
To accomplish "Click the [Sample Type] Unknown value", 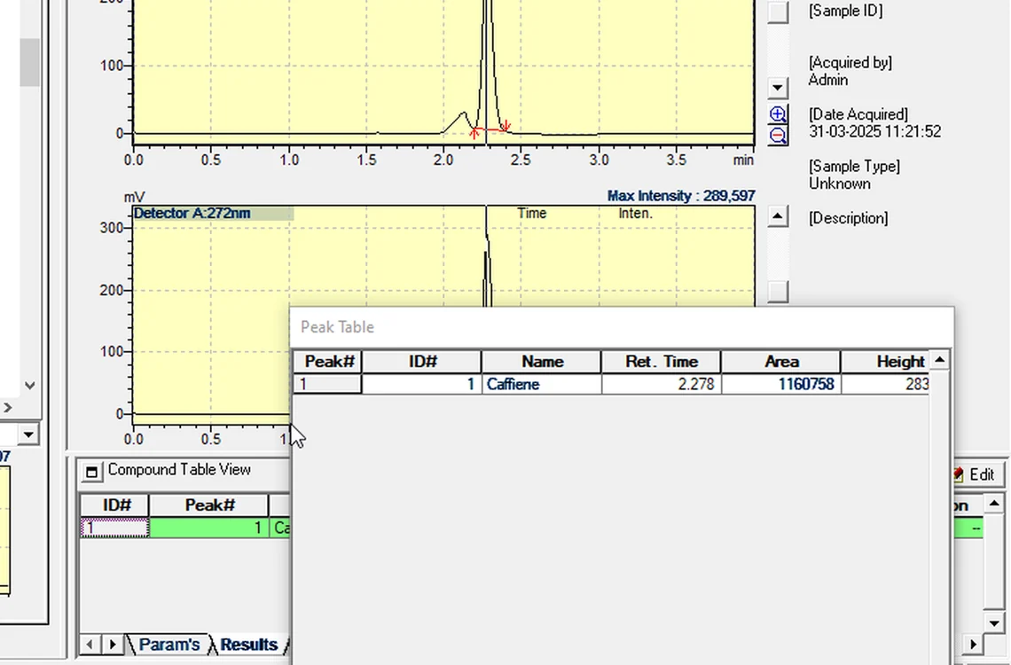I will (840, 184).
